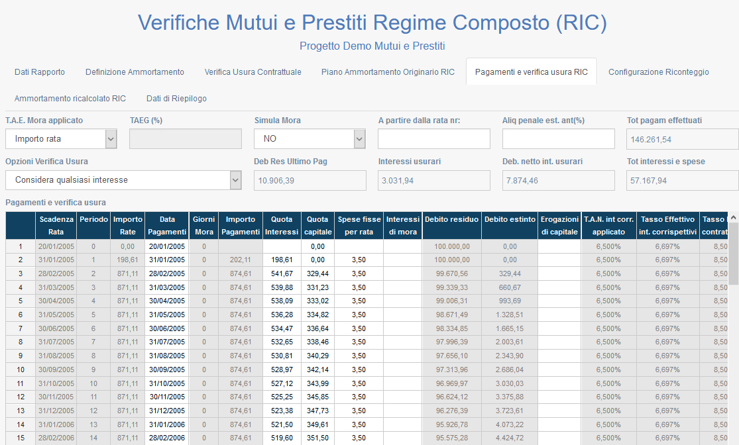Click Debito estinto cell 1.665,15
Viewport: 739px width, 445px height.
510,328
